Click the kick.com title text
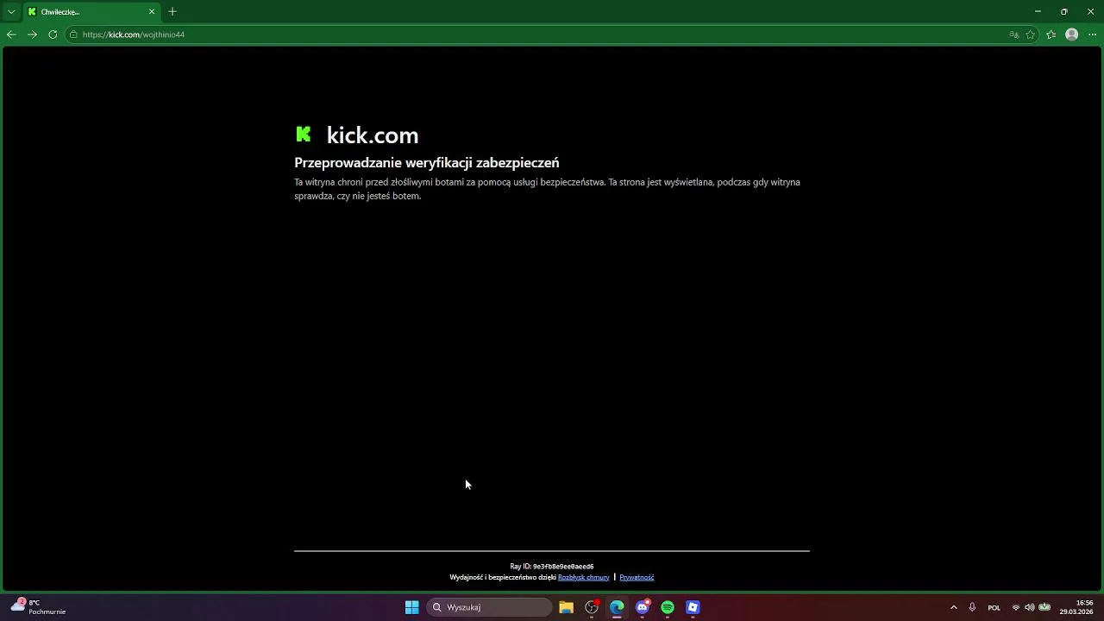Image resolution: width=1104 pixels, height=621 pixels. (x=373, y=135)
